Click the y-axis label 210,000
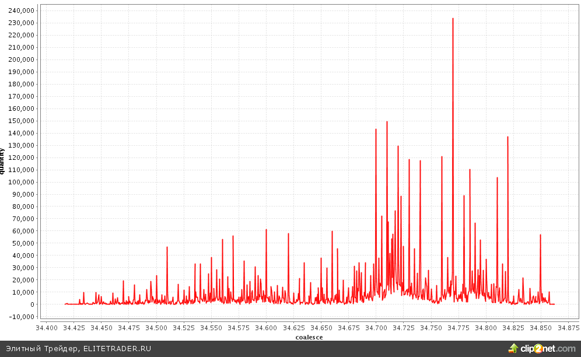581x357 pixels. click(x=21, y=47)
